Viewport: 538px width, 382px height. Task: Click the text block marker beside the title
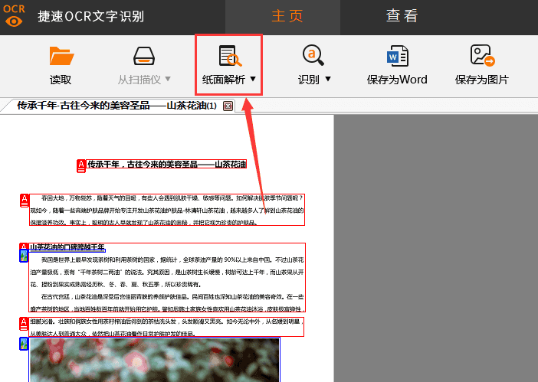[81, 166]
